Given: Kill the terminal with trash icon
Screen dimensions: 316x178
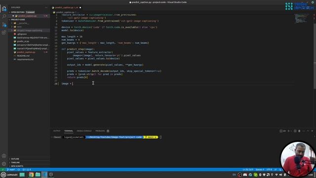Looking at the screenshot, I should pyautogui.click(x=299, y=131).
